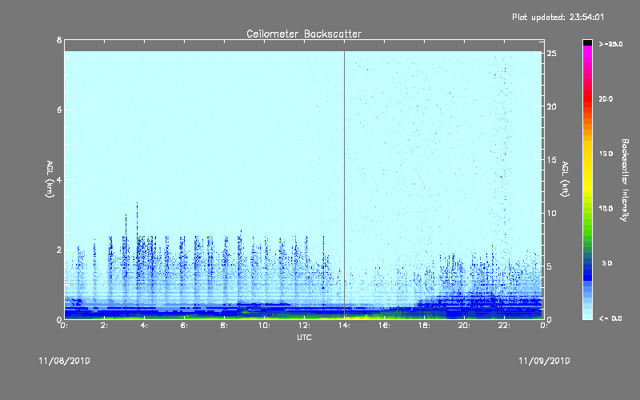This screenshot has width=640, height=400.
Task: Click the red section of the colorbar
Action: pyautogui.click(x=587, y=98)
